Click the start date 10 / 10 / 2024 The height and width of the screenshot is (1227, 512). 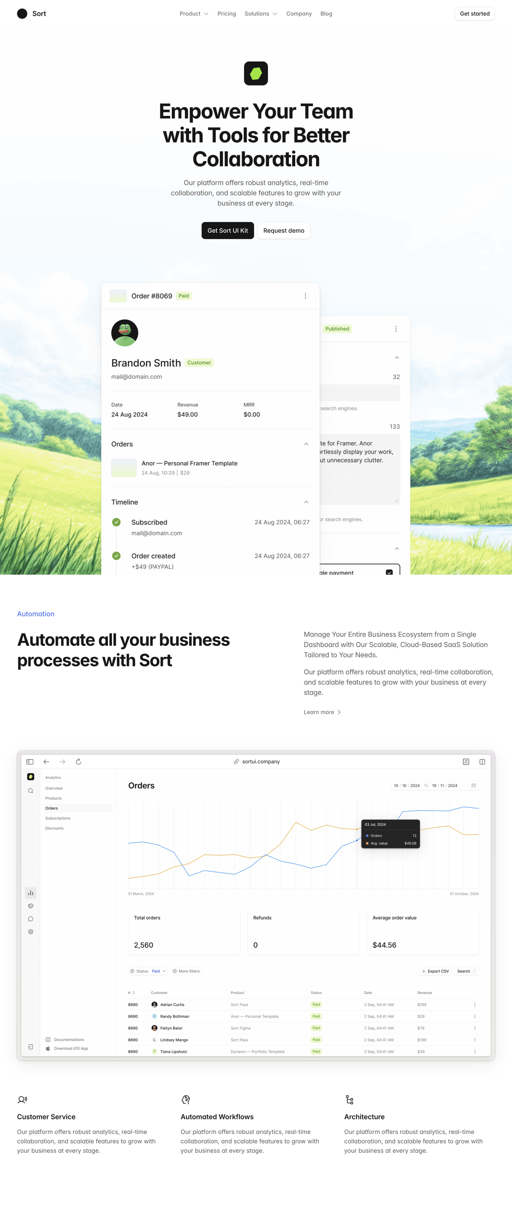click(406, 785)
